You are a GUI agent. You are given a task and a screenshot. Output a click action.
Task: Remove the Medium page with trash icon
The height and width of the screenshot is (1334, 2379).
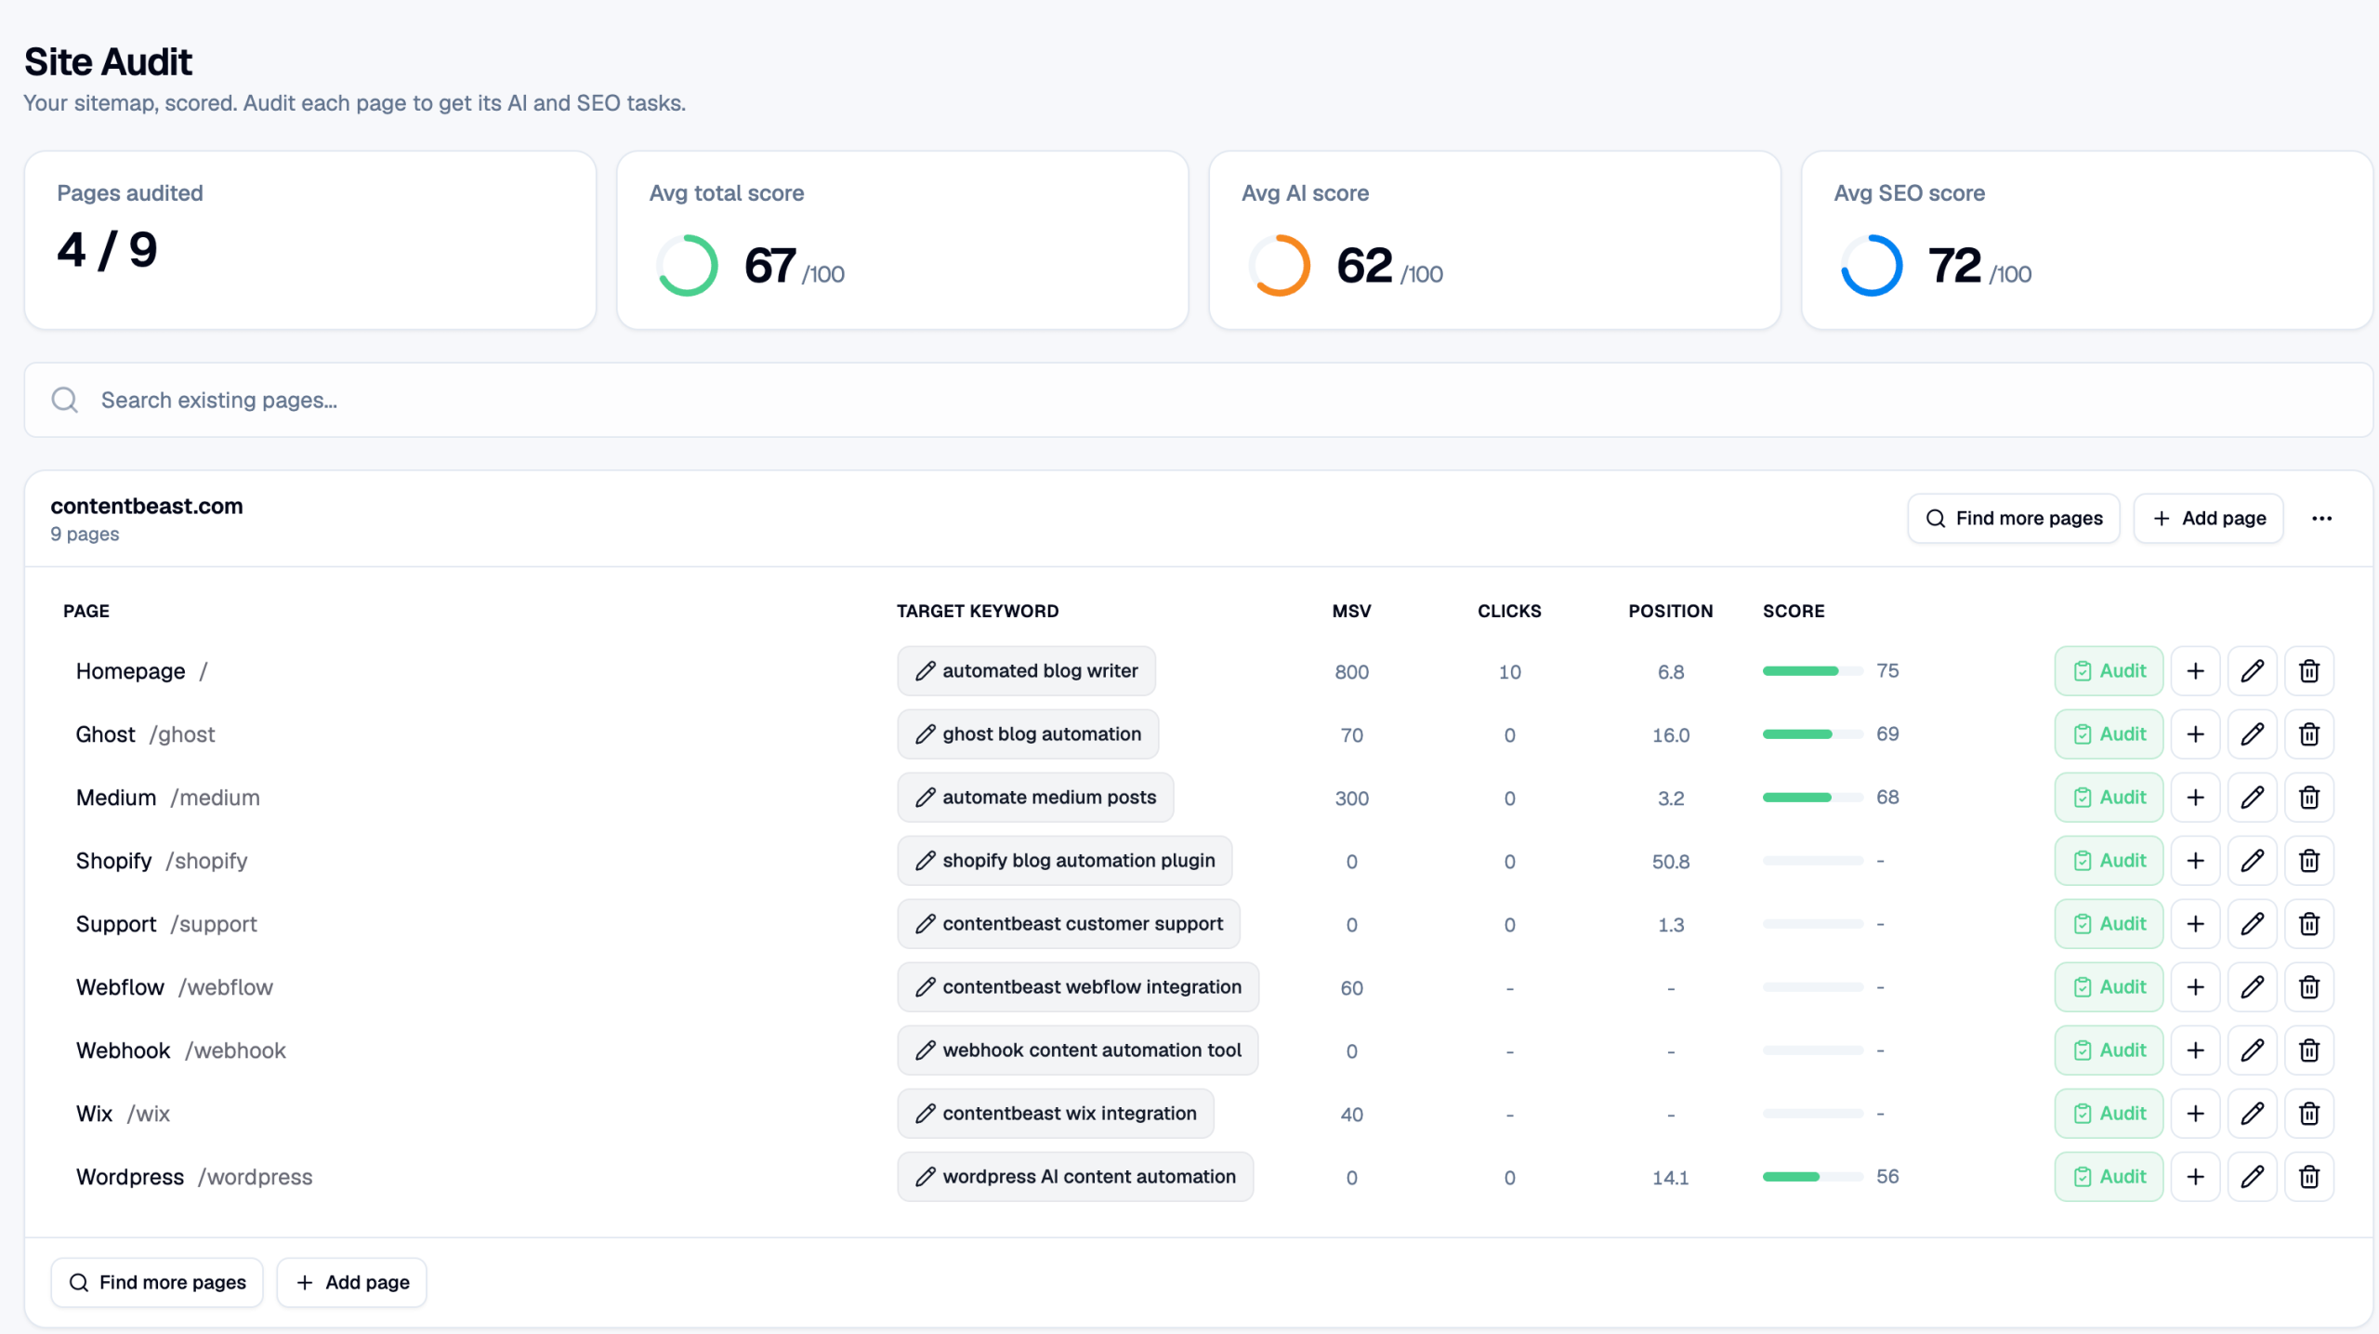click(2308, 798)
